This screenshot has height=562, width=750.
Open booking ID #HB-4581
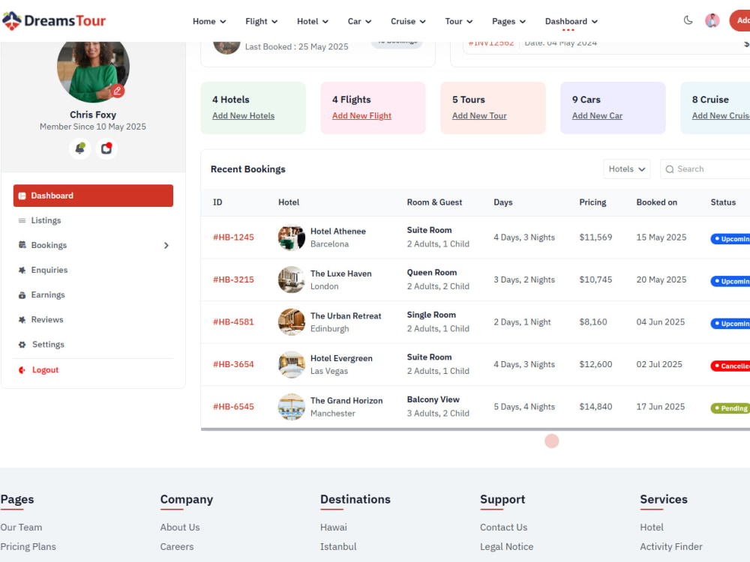pyautogui.click(x=233, y=322)
